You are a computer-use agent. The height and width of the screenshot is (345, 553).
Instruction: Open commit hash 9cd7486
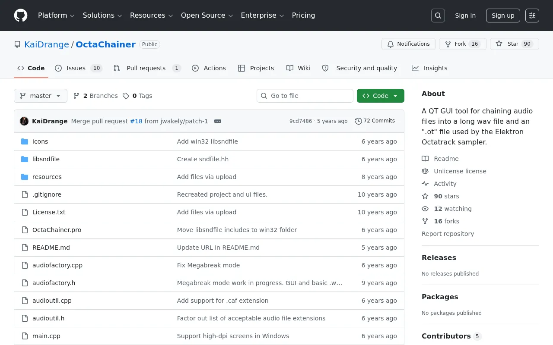point(301,121)
